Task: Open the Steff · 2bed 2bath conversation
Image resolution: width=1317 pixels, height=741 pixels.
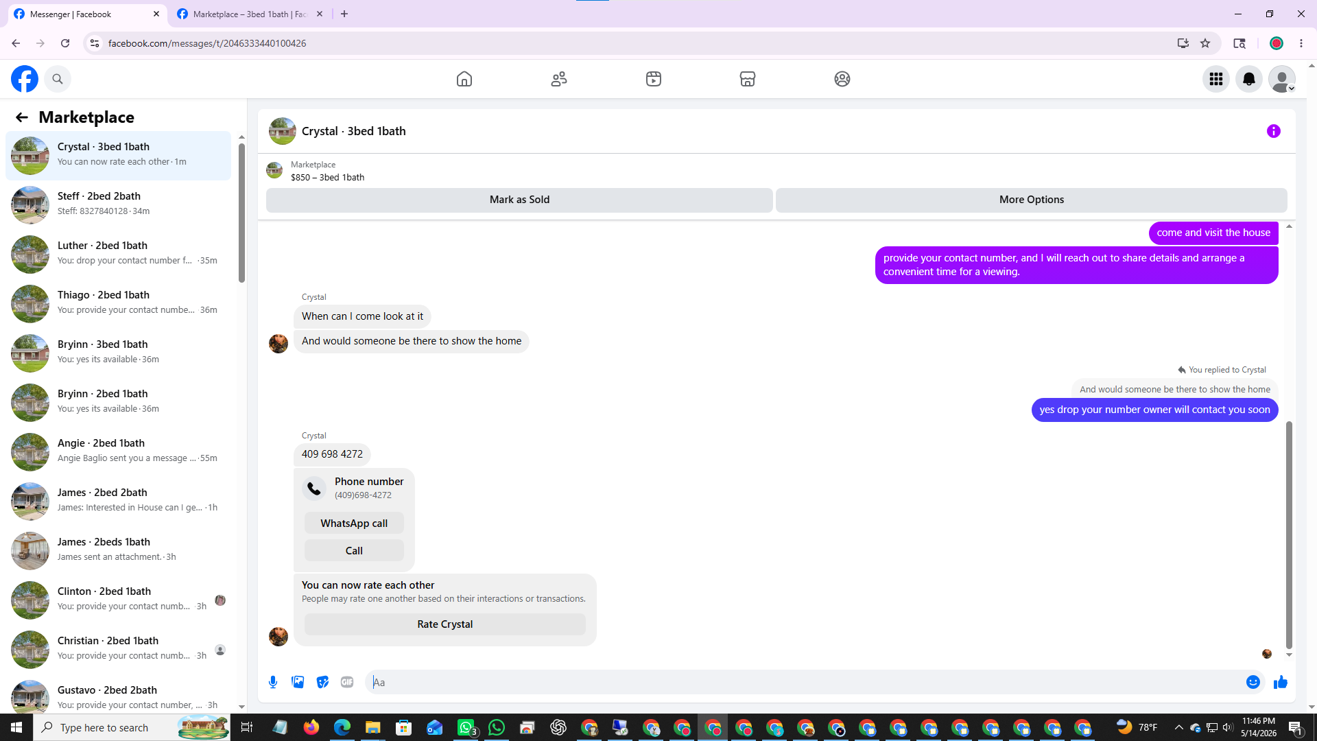Action: 119,205
